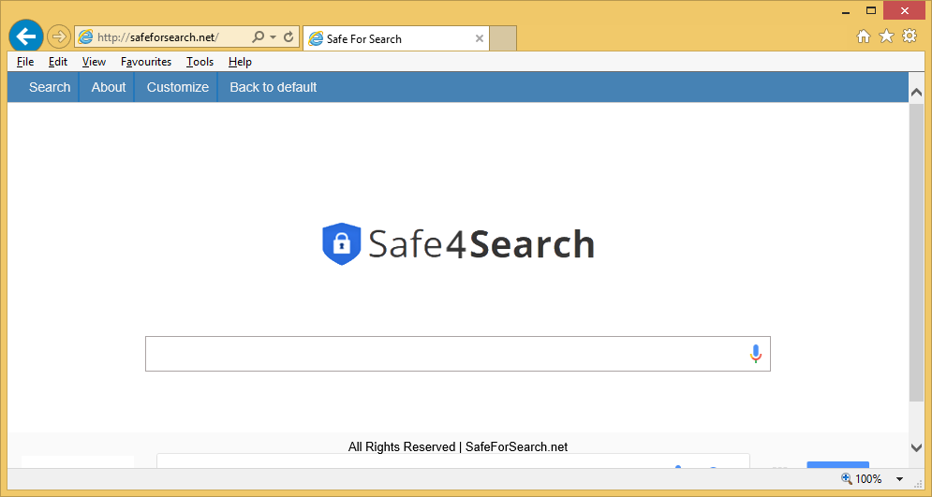
Task: Click the microphone voice search icon
Action: point(755,354)
